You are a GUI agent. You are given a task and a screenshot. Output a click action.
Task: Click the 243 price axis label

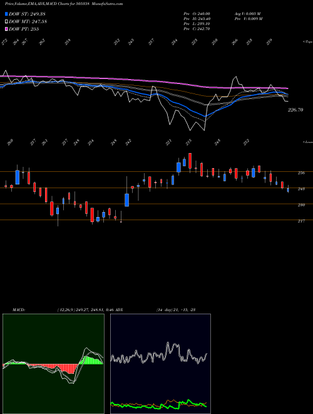pyautogui.click(x=301, y=189)
